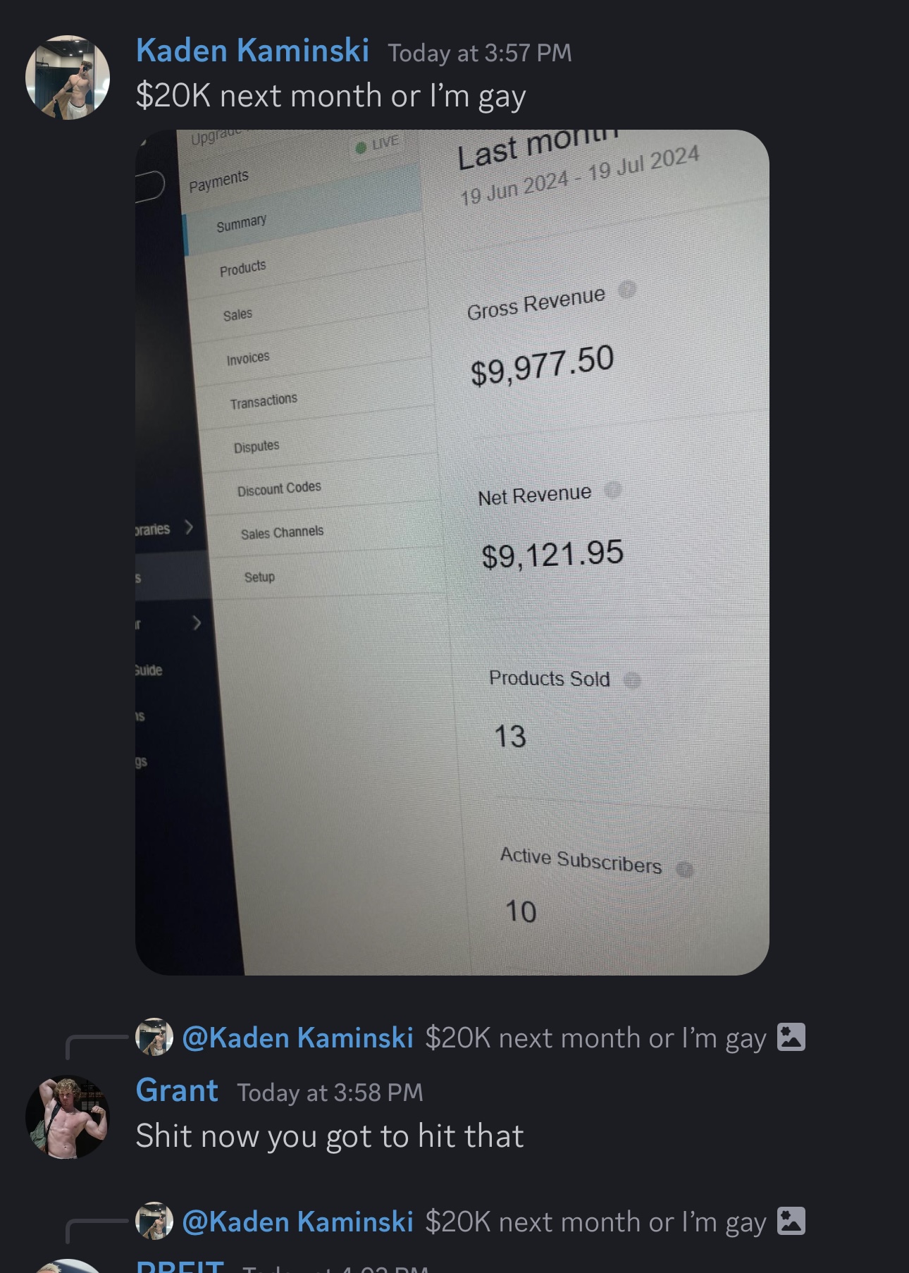Screen dimensions: 909x1273
Task: Click Grant username in message header
Action: pyautogui.click(x=177, y=1090)
